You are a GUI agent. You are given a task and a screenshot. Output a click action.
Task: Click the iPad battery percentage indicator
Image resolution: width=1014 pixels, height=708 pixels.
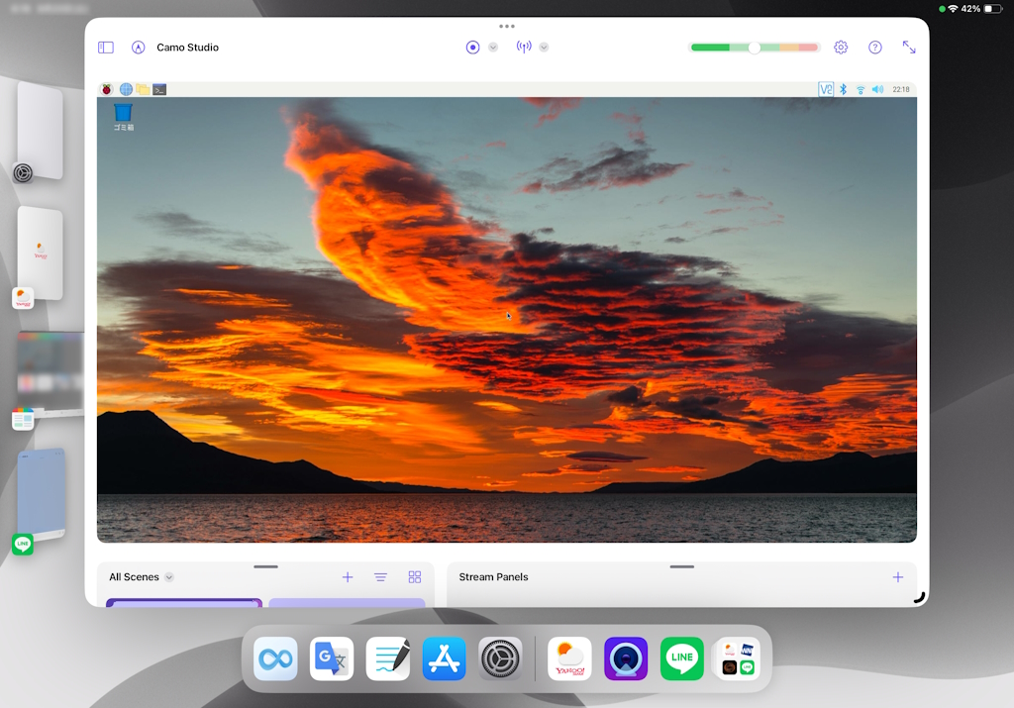point(970,9)
